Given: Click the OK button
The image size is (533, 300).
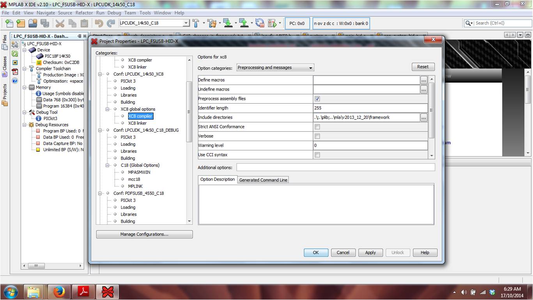Looking at the screenshot, I should click(316, 252).
